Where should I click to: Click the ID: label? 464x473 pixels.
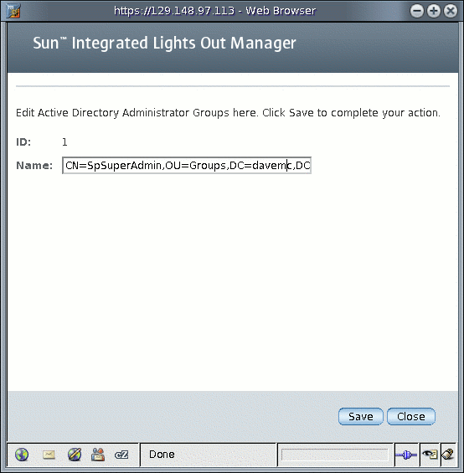(x=23, y=141)
